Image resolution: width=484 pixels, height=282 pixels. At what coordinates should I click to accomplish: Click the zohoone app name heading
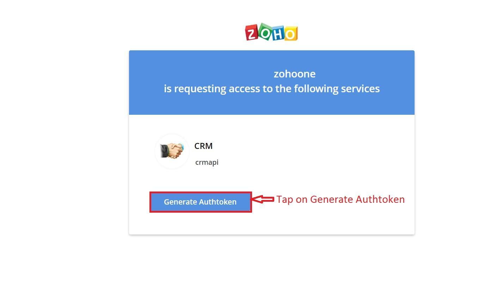[295, 74]
